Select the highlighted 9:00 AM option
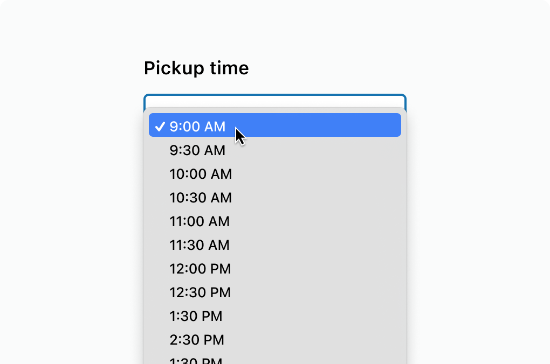Screen dimensions: 550x364 [x=274, y=125]
